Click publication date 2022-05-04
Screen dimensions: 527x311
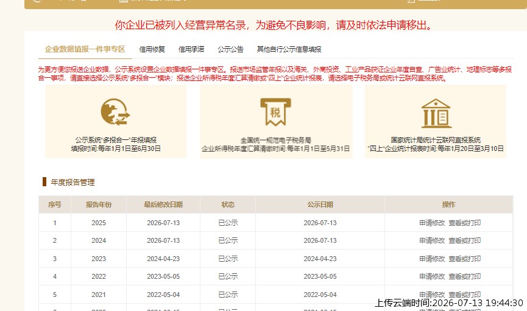(320, 295)
